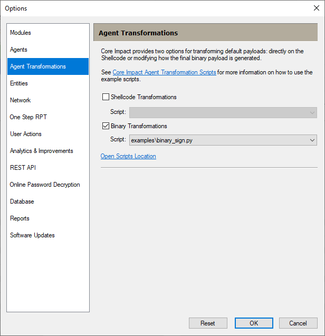This screenshot has width=325, height=336.
Task: Uncheck the Binary Transformations checkbox
Action: [106, 126]
